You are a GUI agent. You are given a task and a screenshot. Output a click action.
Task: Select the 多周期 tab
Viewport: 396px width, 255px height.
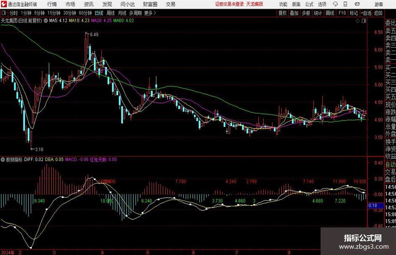pyautogui.click(x=135, y=13)
